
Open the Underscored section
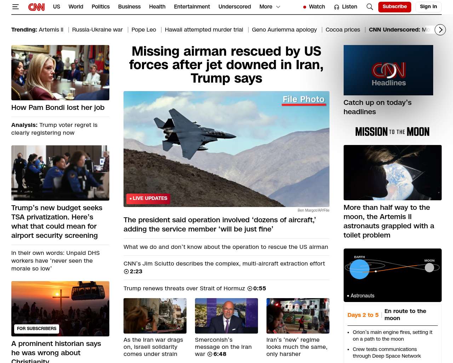coord(235,7)
